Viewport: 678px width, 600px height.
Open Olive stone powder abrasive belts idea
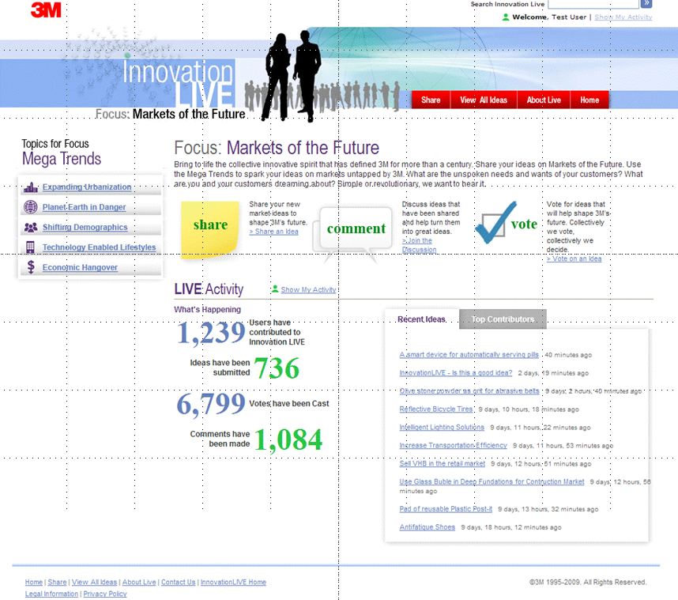coord(469,391)
